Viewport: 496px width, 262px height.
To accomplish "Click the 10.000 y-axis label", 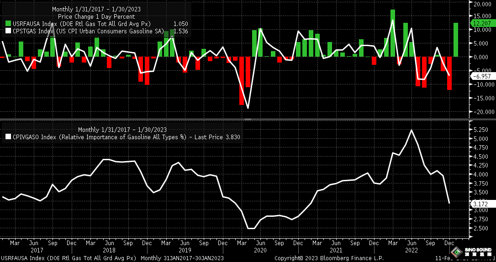I will (x=483, y=30).
